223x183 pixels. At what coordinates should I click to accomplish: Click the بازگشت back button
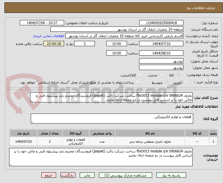click(68, 175)
